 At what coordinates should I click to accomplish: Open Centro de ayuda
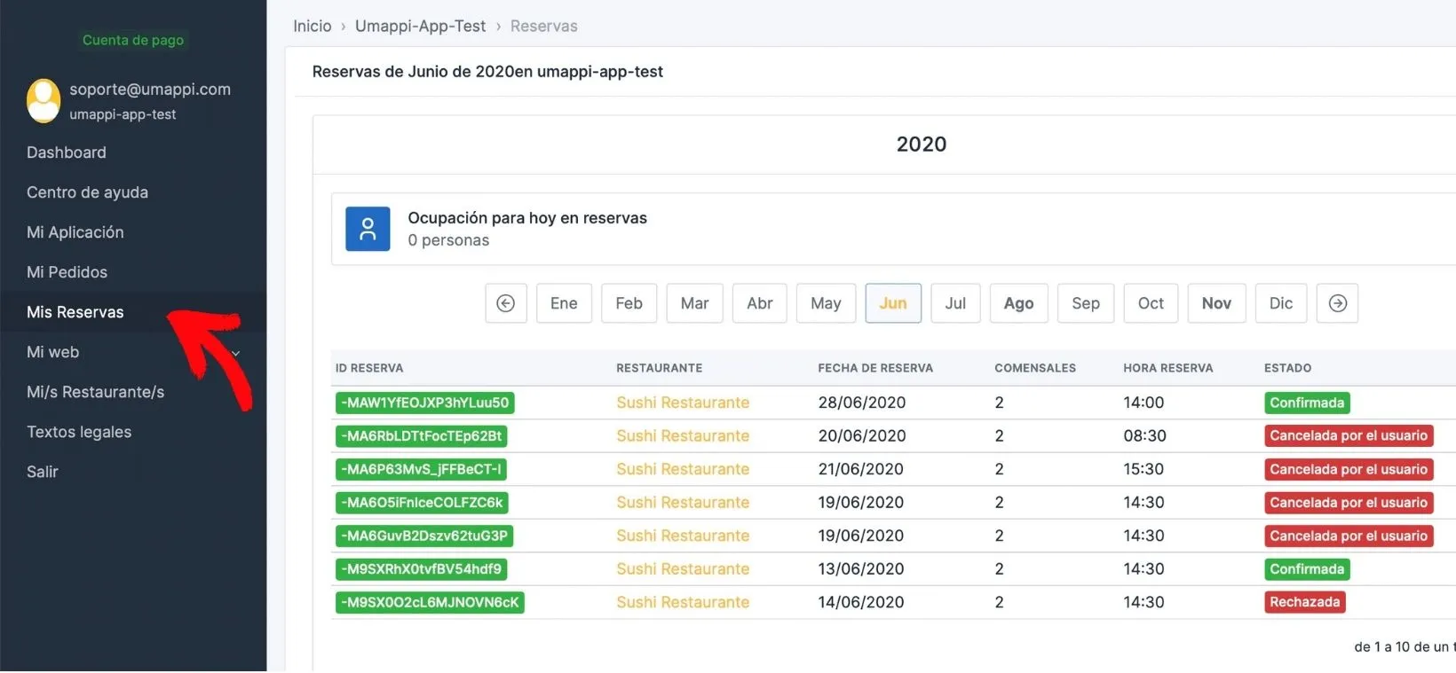coord(87,192)
